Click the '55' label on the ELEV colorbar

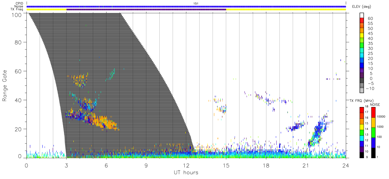coord(370,24)
